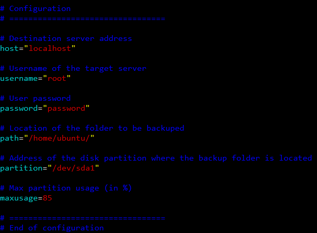
Task: Click the maxusage value 85
Action: coord(47,198)
